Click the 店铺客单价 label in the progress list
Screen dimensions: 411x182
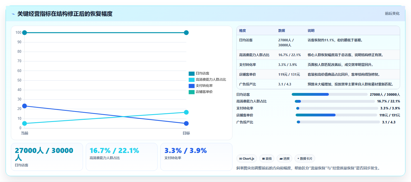click(245, 115)
